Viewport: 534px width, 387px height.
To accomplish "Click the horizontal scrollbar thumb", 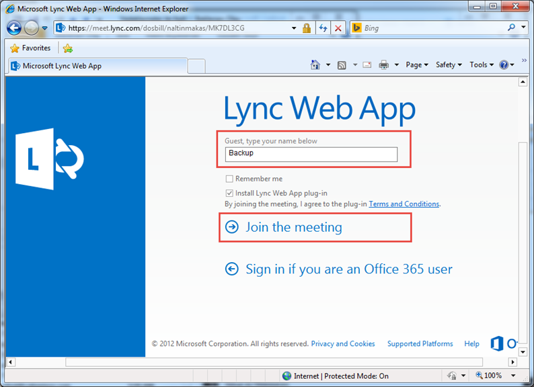I will click(x=274, y=362).
